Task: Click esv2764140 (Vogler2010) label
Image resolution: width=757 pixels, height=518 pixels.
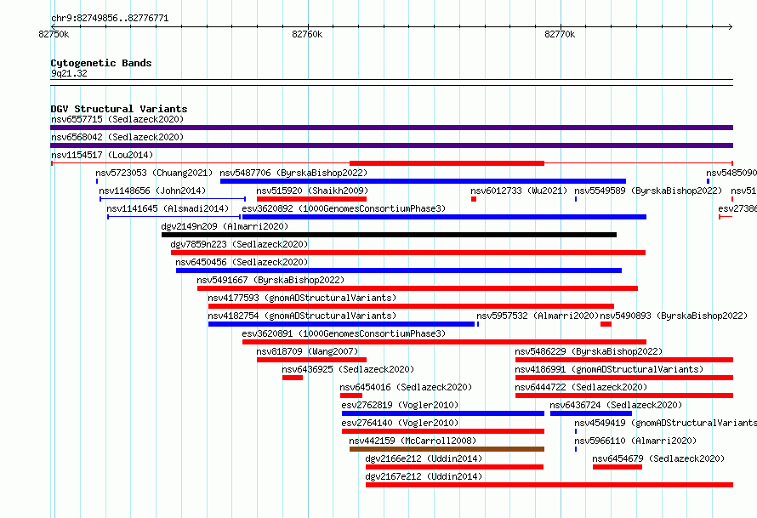Action: click(x=400, y=423)
